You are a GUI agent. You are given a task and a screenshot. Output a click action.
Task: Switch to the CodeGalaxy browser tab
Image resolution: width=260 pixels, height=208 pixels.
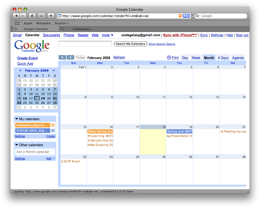[83, 29]
